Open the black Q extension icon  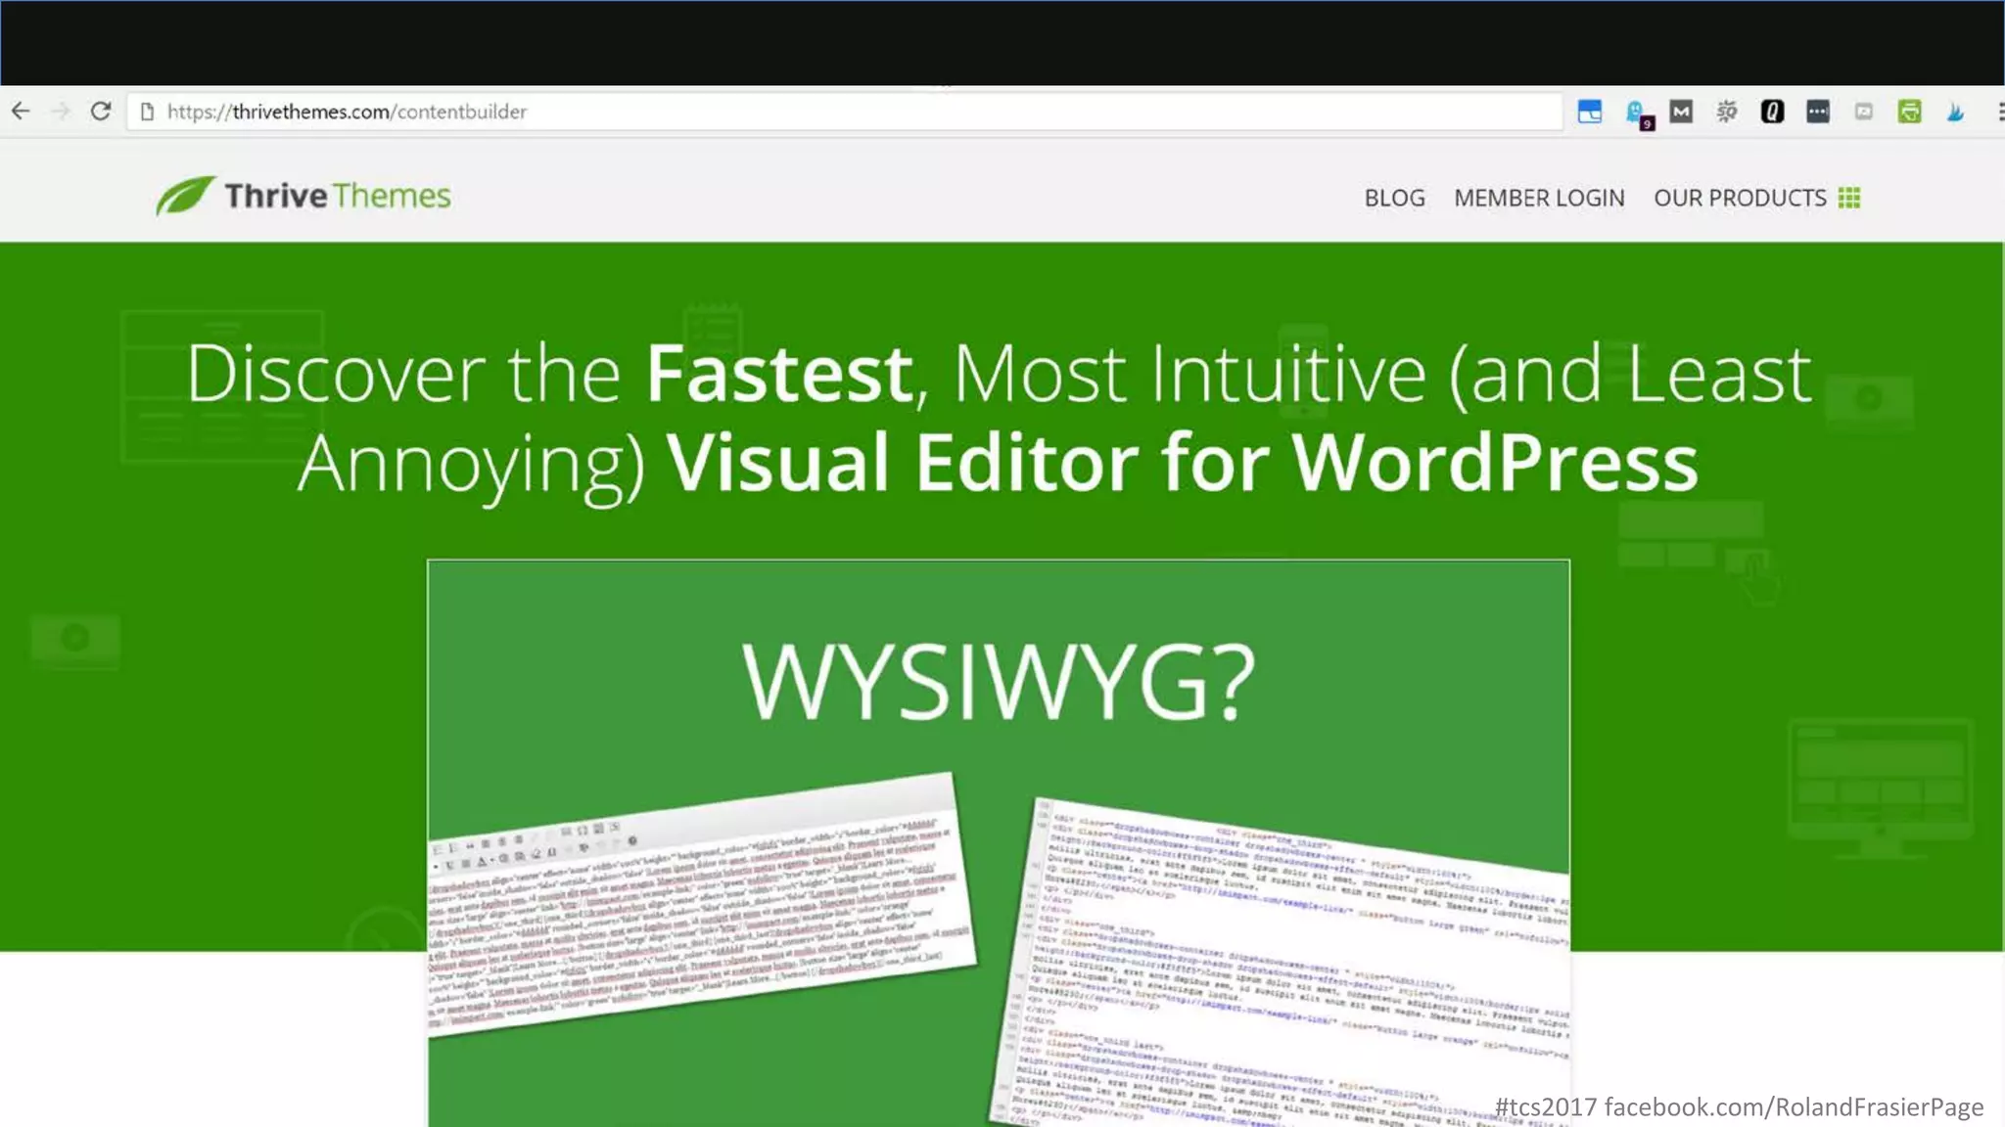pos(1772,112)
